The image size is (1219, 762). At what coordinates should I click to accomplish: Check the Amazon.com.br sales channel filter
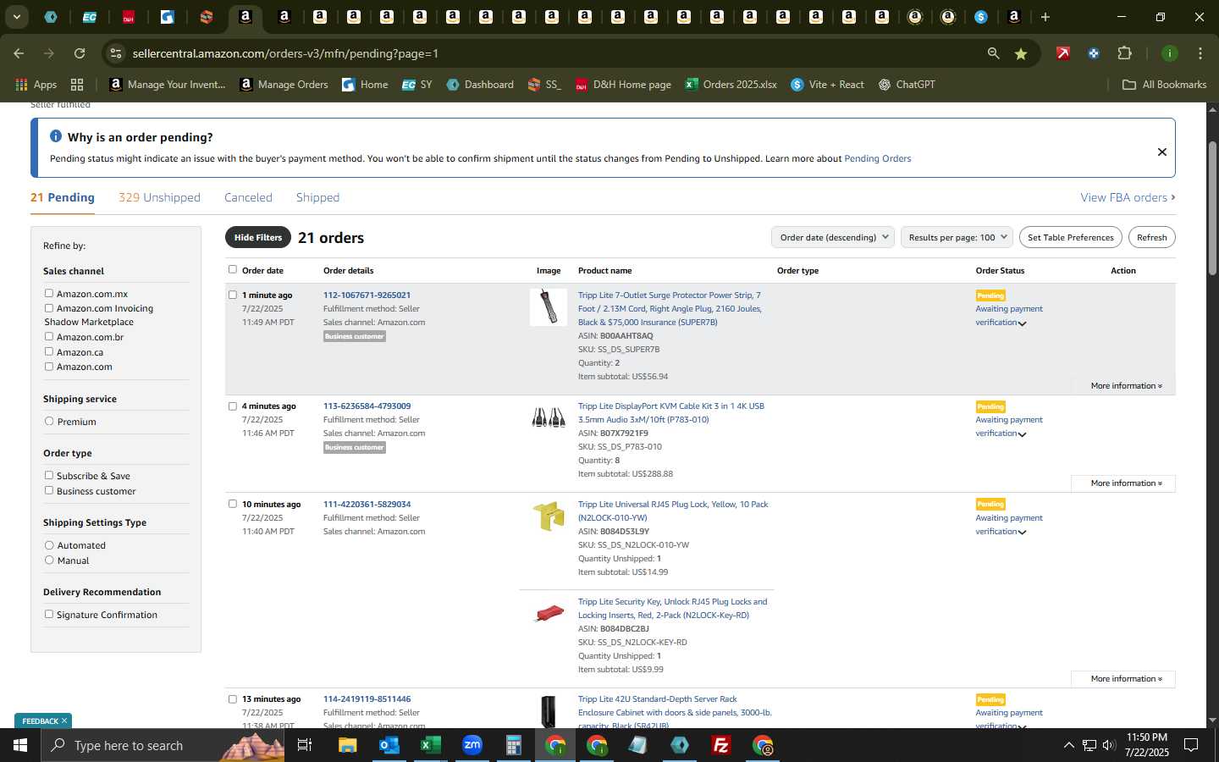click(x=49, y=336)
